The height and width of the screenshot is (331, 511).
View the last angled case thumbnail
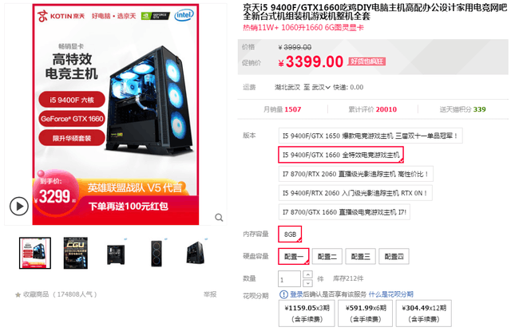(196, 253)
